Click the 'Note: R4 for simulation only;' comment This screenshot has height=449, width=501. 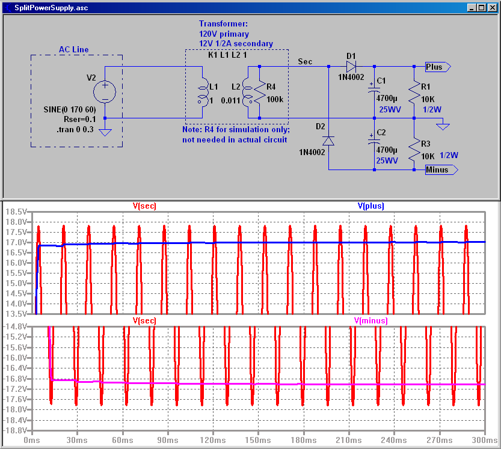click(x=236, y=130)
